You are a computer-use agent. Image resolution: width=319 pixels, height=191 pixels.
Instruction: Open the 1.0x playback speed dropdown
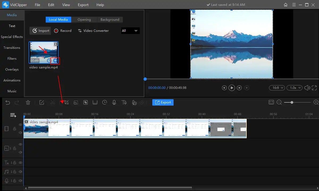pos(295,88)
